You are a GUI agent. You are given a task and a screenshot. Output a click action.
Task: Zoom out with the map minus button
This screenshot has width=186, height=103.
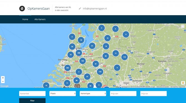[3, 81]
